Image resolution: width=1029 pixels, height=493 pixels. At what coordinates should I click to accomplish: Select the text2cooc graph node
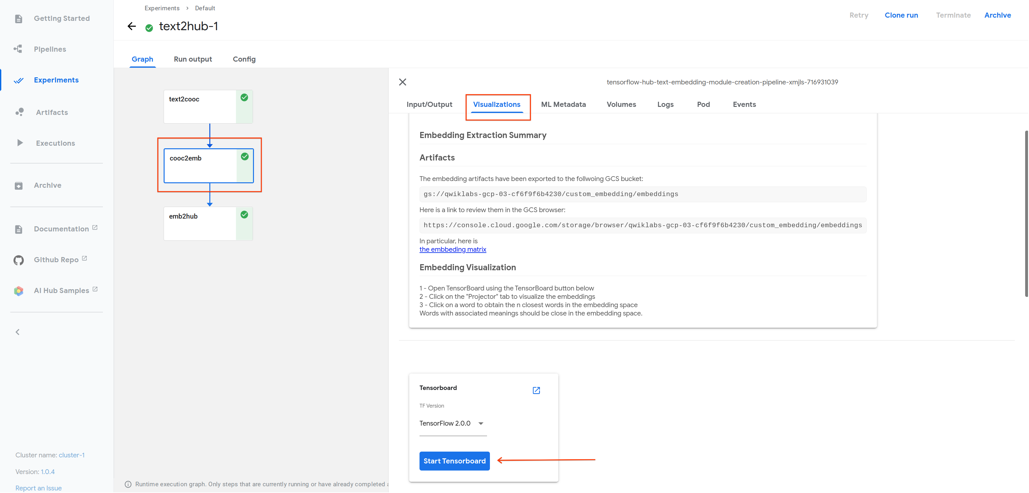(200, 106)
